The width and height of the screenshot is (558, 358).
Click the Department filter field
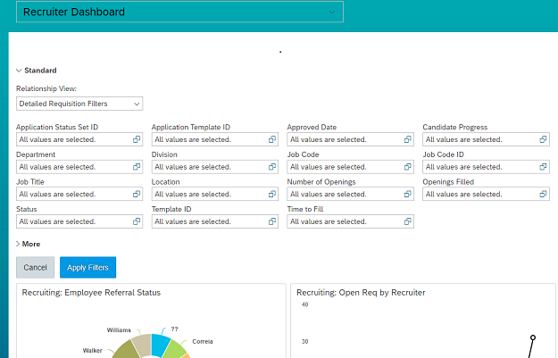[79, 167]
